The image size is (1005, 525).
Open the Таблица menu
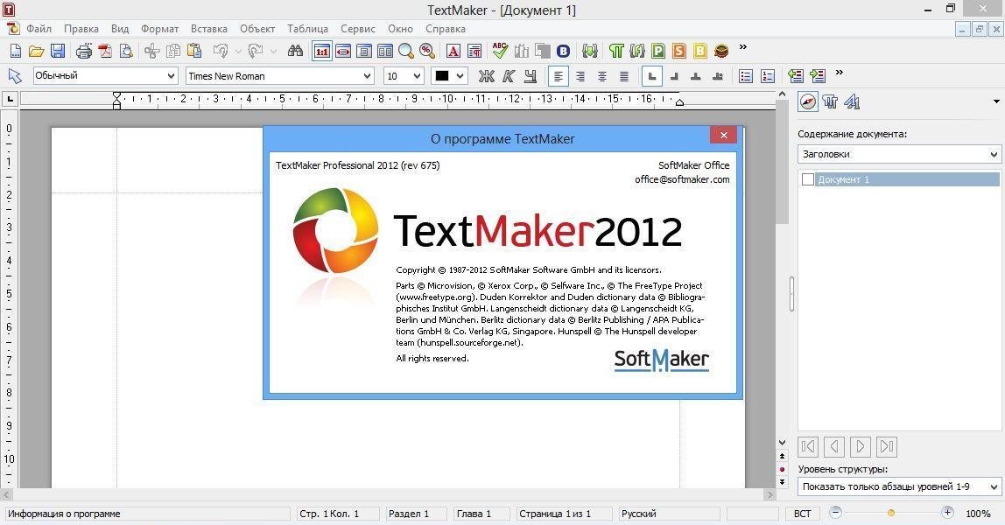[x=307, y=29]
